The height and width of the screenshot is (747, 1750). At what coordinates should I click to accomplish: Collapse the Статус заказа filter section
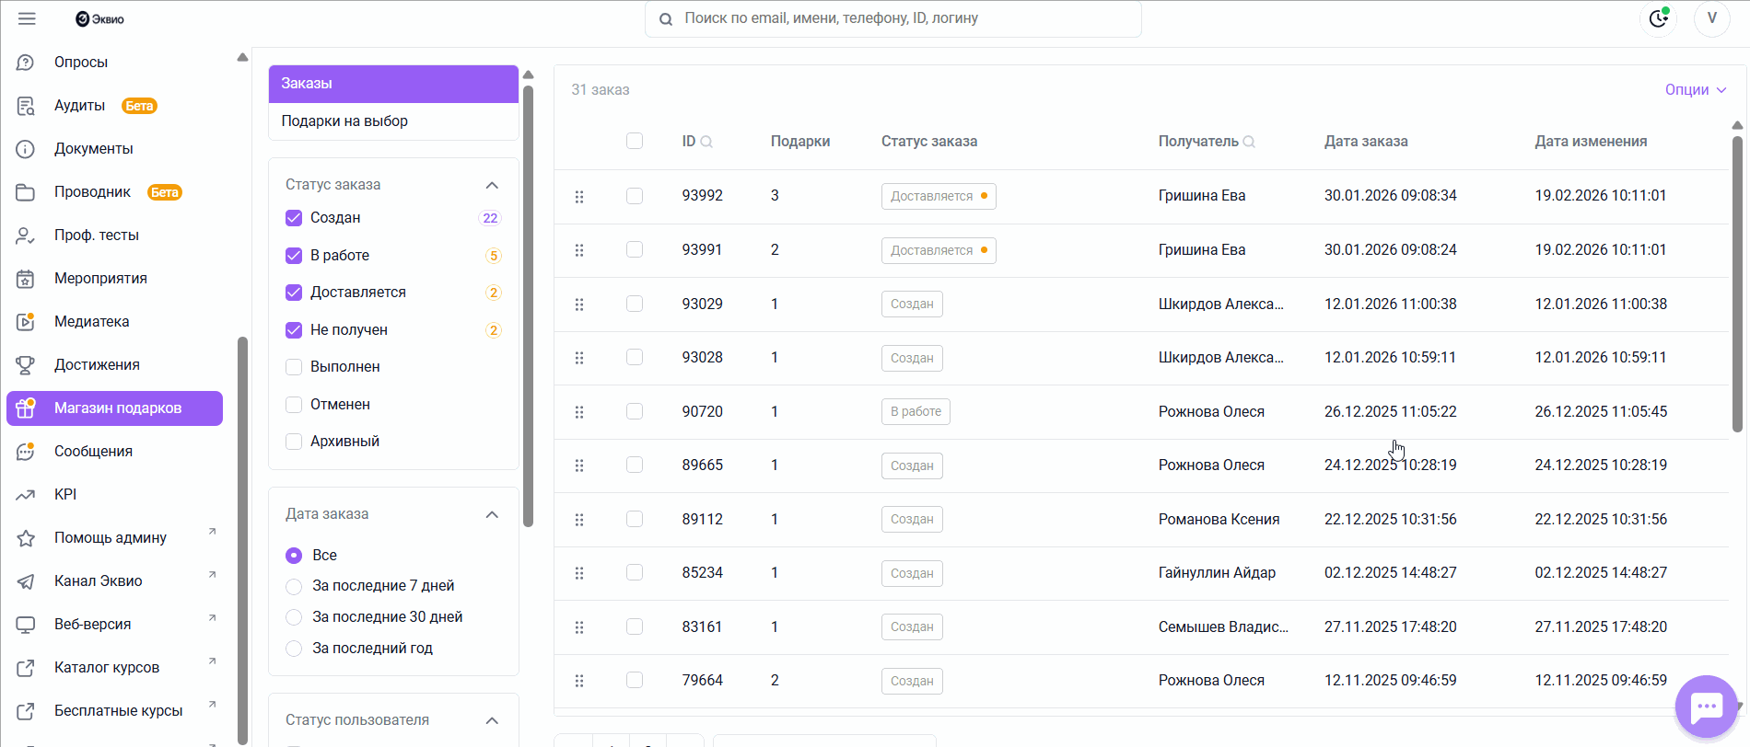492,185
